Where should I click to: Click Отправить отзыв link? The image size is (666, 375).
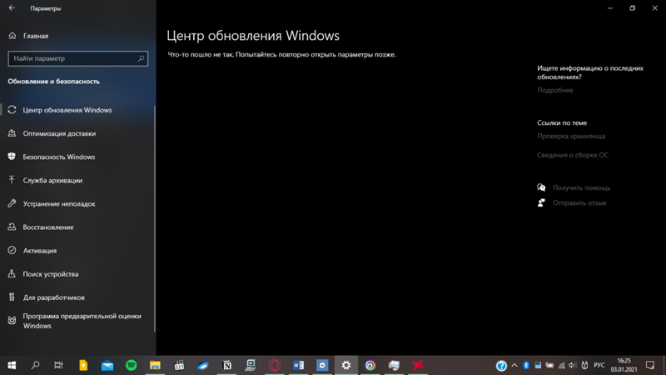point(579,202)
